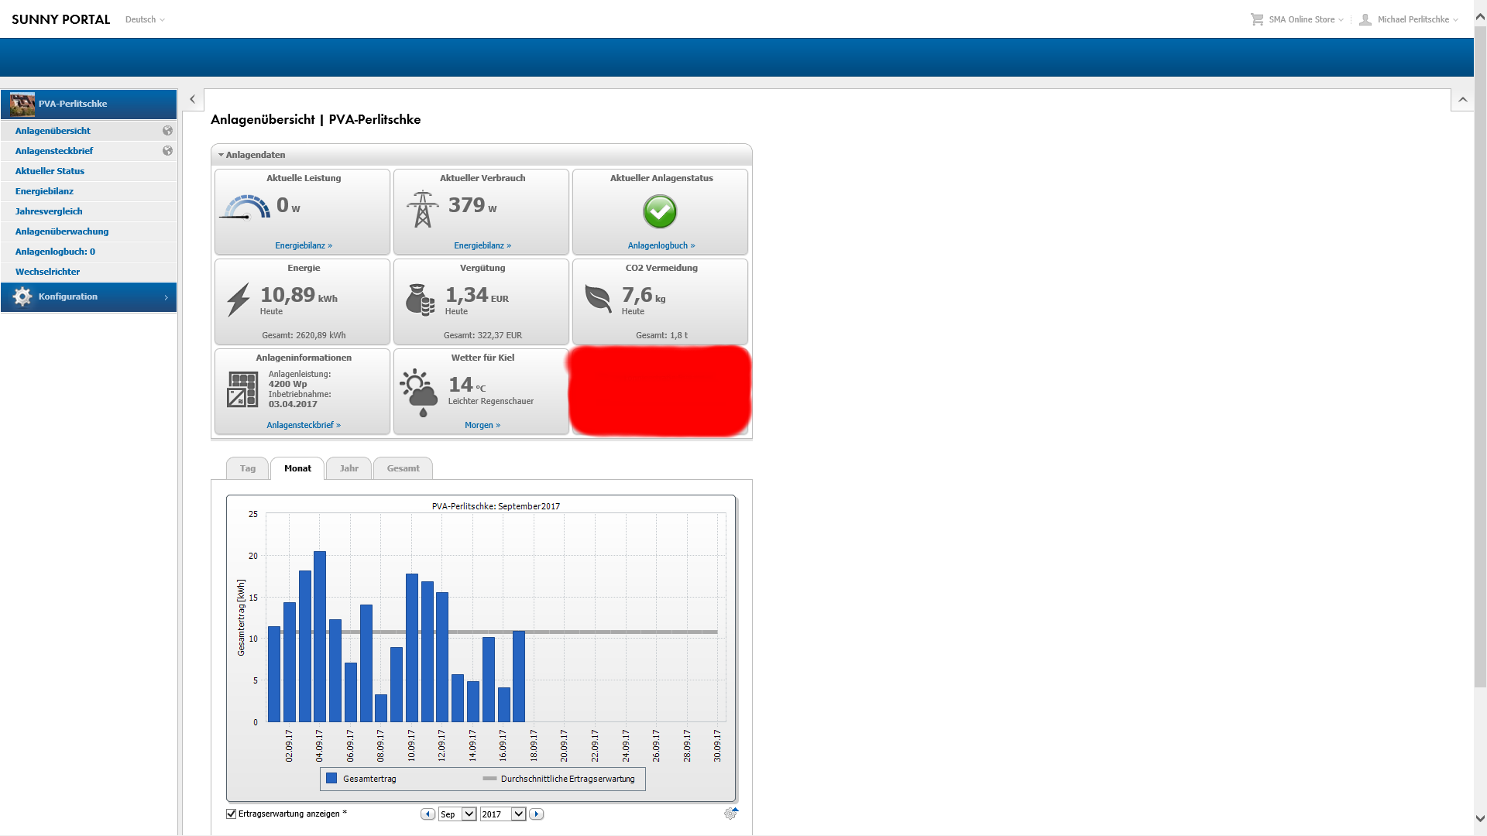This screenshot has width=1487, height=836.
Task: Go to the previous month arrow
Action: click(x=428, y=814)
